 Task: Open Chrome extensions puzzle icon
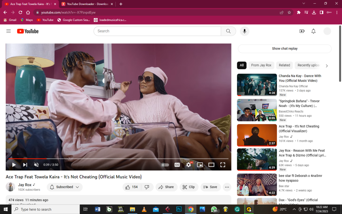point(299,12)
